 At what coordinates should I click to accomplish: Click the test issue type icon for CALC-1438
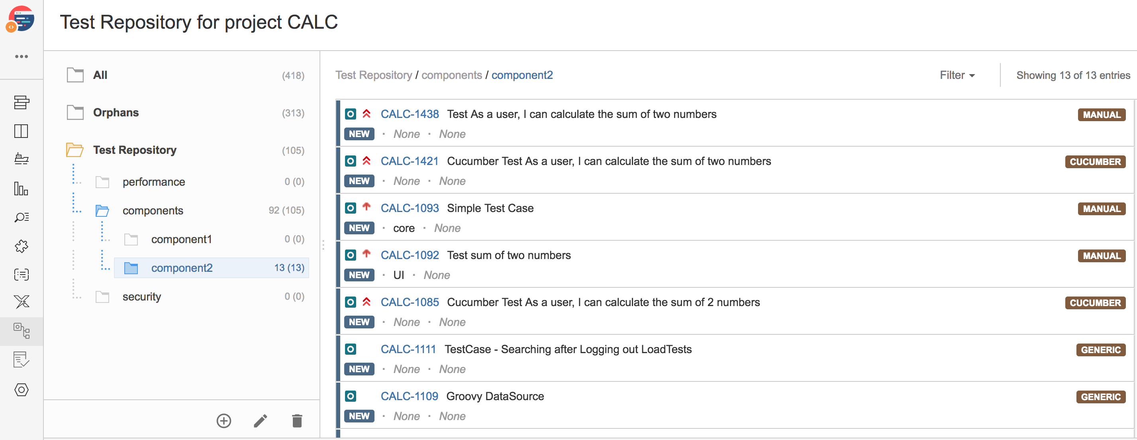(351, 114)
